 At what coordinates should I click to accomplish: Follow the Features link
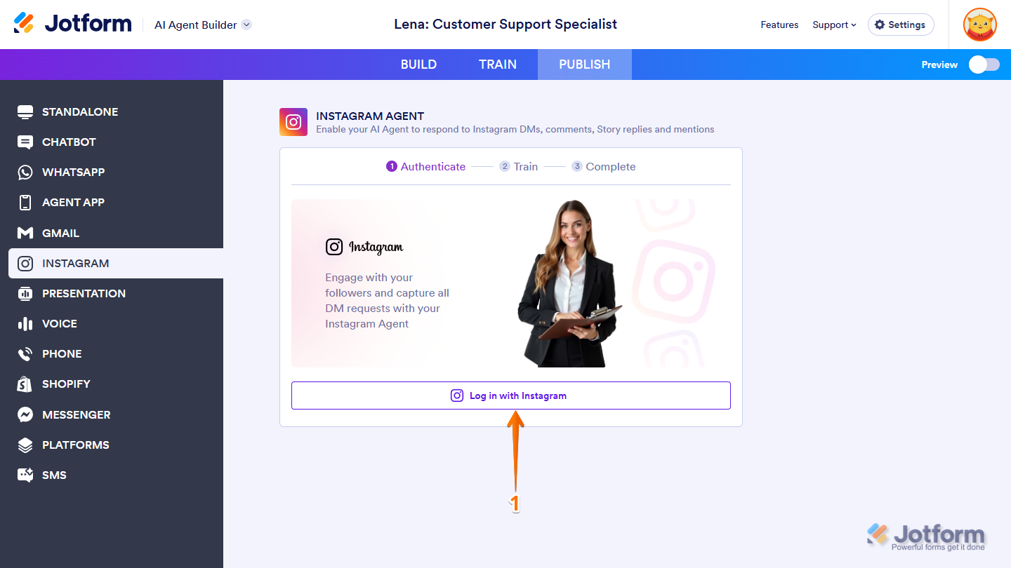pos(779,25)
